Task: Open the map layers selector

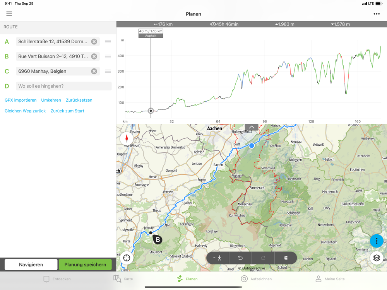Action: click(x=377, y=258)
